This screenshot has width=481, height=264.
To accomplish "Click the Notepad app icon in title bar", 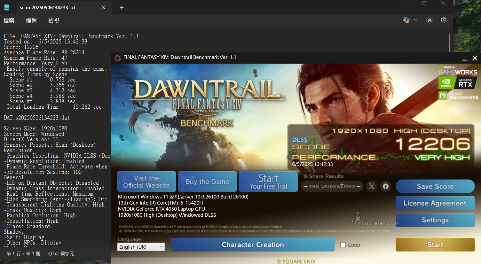I will [x=7, y=7].
